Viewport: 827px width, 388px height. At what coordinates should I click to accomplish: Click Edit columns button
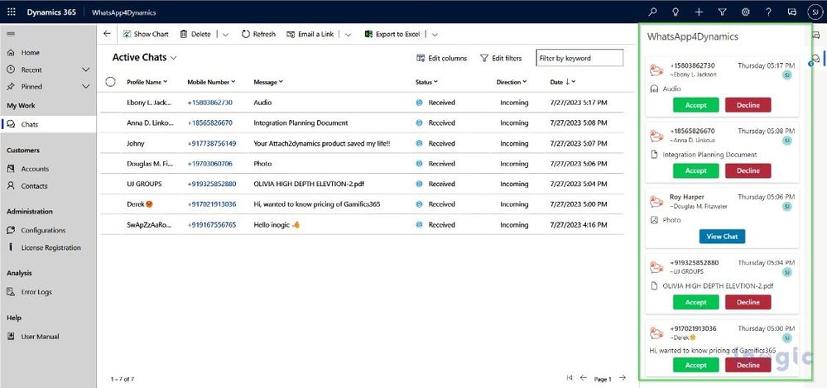click(441, 59)
